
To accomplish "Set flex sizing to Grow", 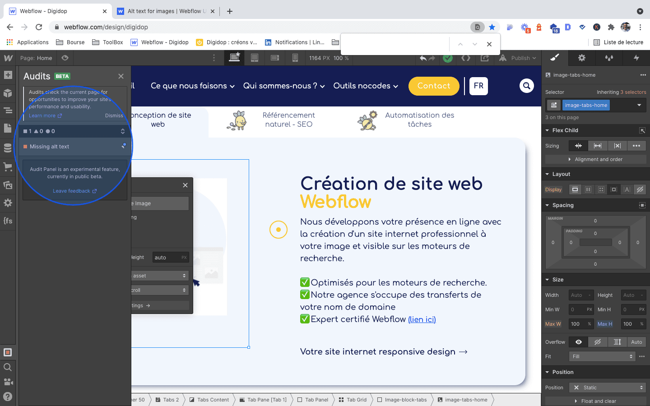I will pyautogui.click(x=598, y=146).
